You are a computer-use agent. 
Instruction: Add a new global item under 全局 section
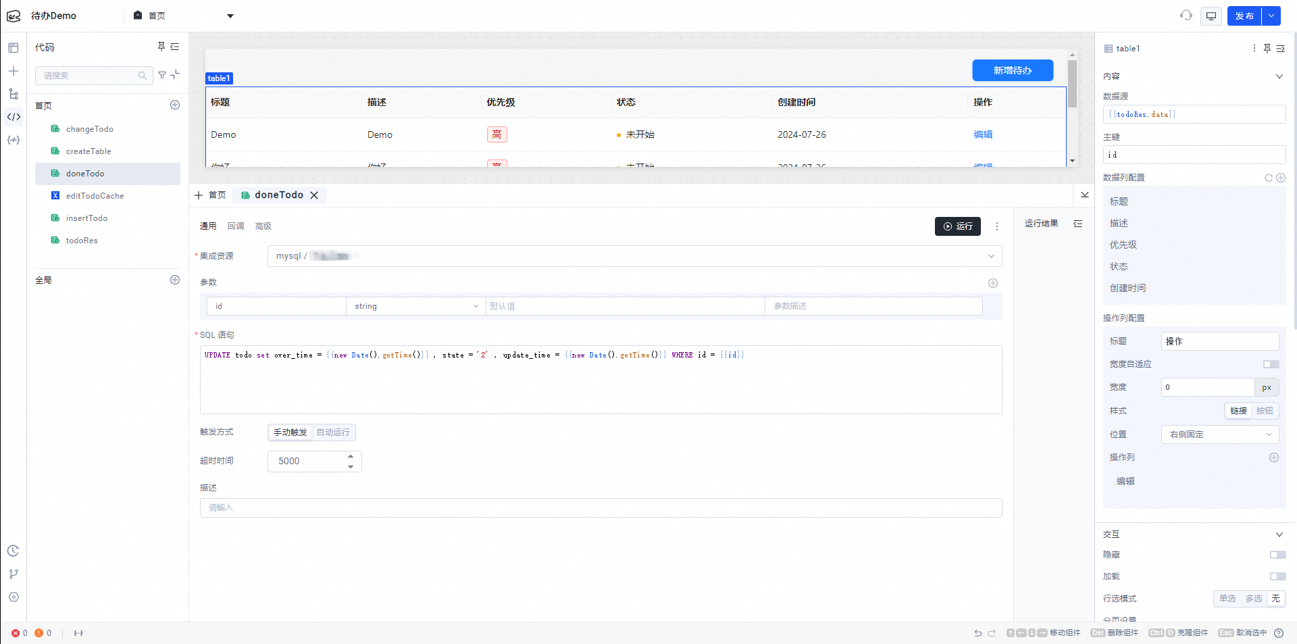175,280
